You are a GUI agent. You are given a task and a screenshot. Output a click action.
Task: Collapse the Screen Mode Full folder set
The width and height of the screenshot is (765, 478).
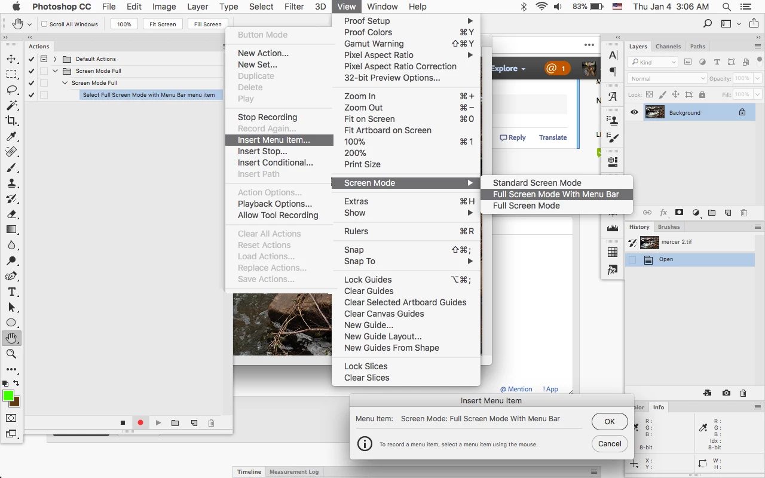click(55, 71)
